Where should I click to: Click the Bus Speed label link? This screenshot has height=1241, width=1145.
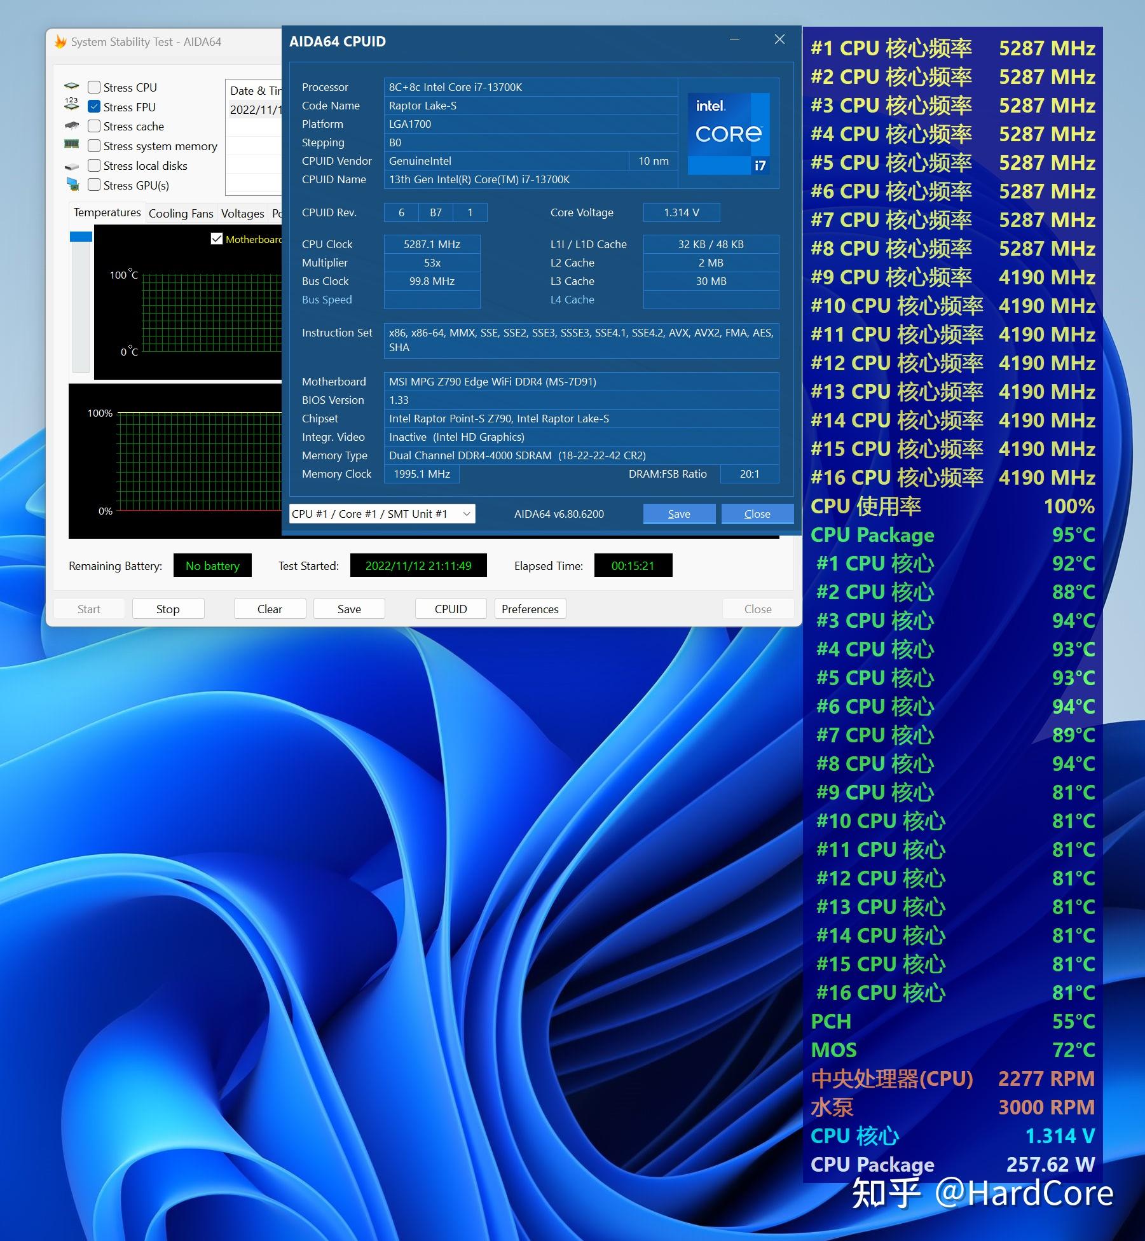point(327,300)
